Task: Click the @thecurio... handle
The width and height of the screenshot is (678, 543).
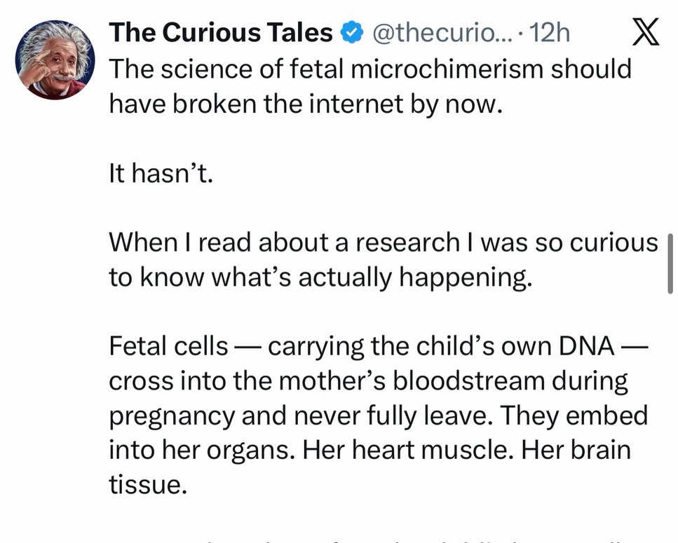Action: tap(431, 32)
